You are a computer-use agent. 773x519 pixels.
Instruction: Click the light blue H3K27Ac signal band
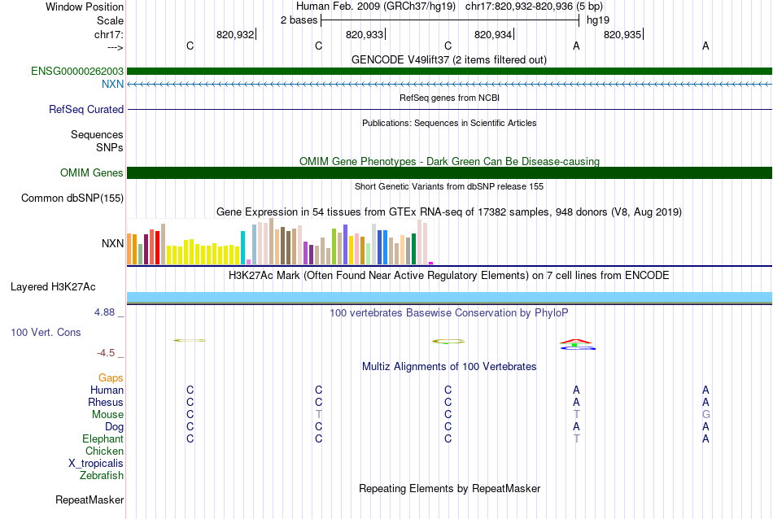(450, 297)
